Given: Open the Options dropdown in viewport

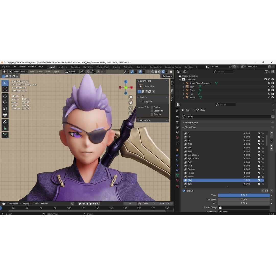Looking at the screenshot, I should [167, 76].
